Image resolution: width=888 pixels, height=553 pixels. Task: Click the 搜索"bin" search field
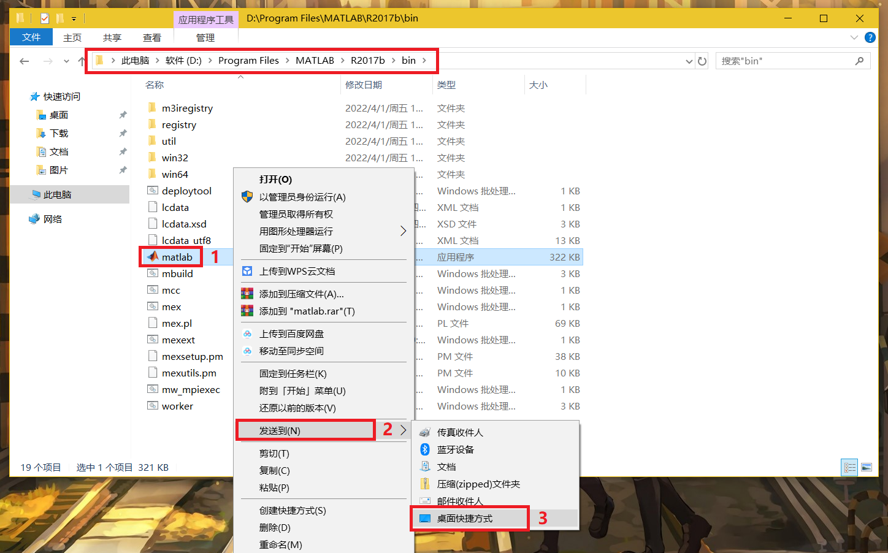coord(785,61)
